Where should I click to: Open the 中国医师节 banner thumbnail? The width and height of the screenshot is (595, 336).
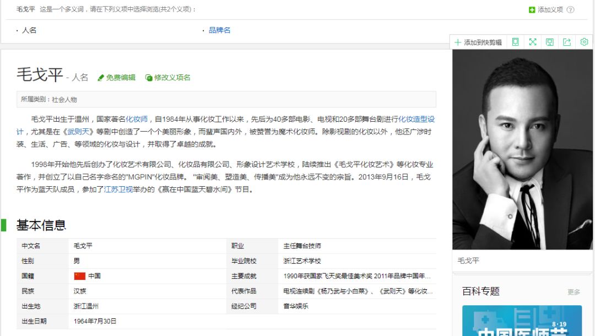tap(522, 321)
